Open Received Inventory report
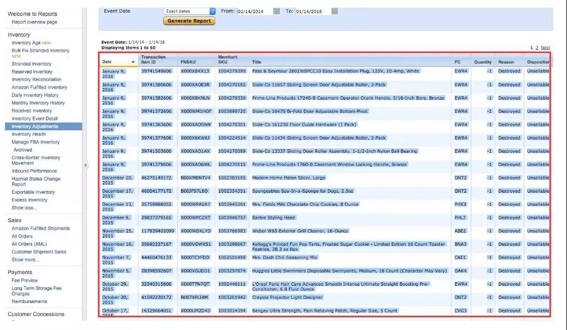567x330 pixels. pos(31,111)
